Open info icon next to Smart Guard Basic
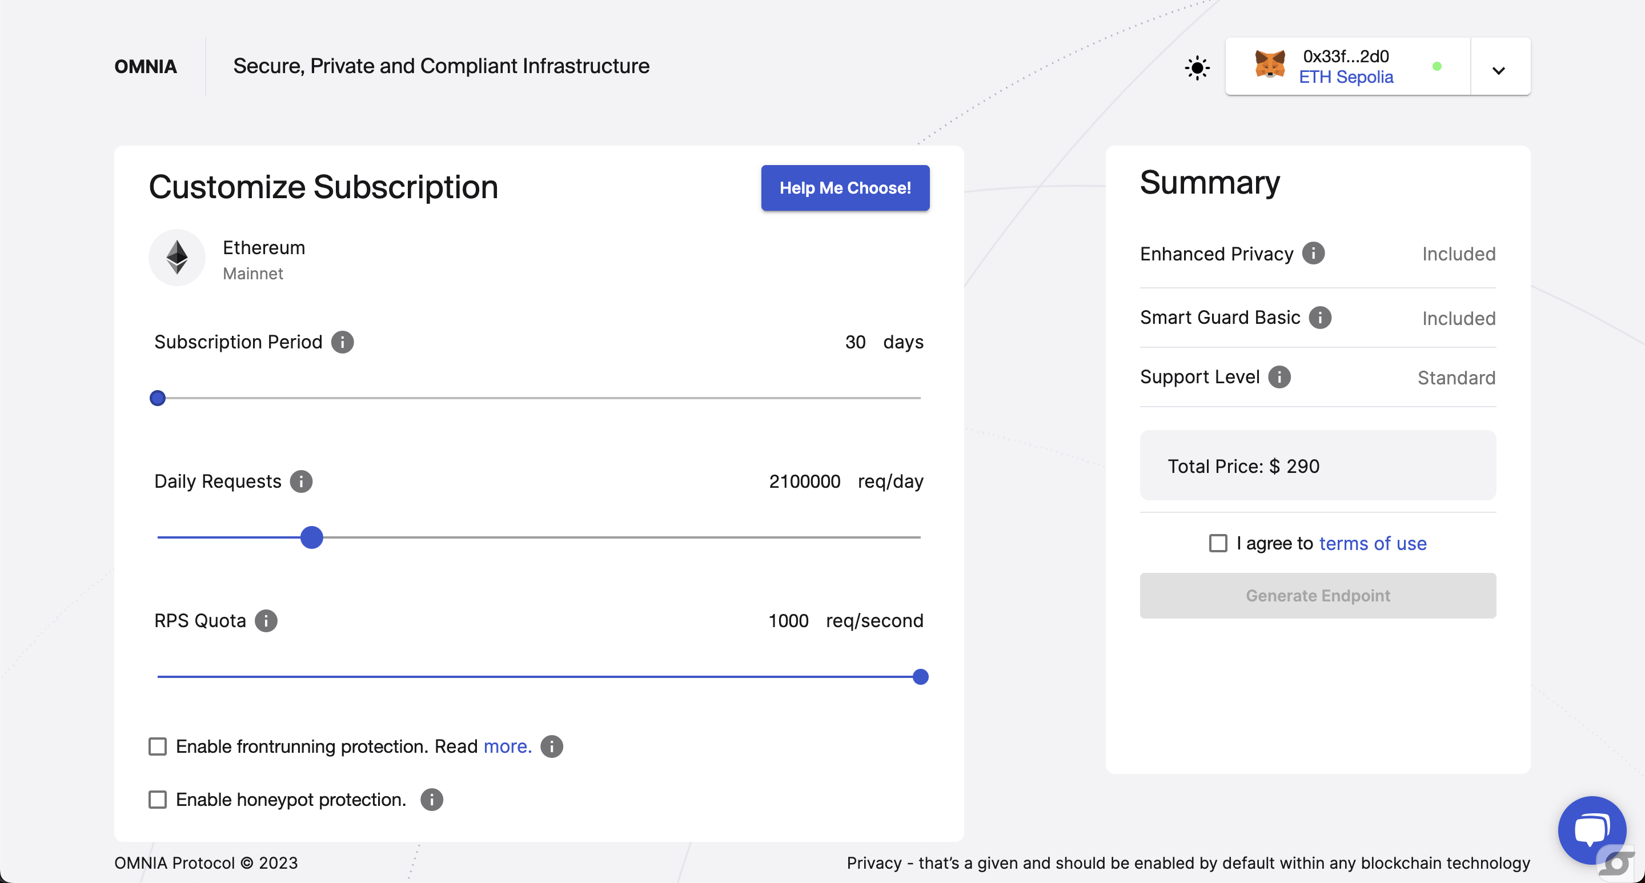 click(x=1320, y=318)
